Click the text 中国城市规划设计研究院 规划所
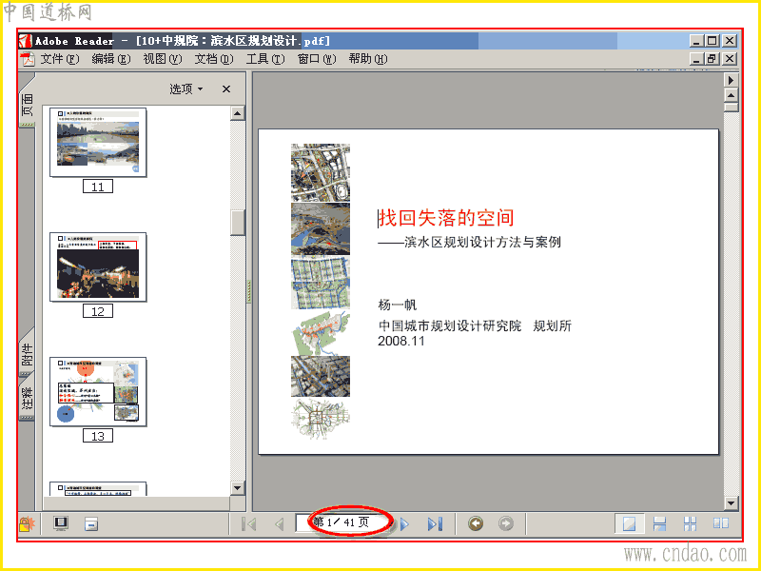The height and width of the screenshot is (571, 761). point(475,325)
